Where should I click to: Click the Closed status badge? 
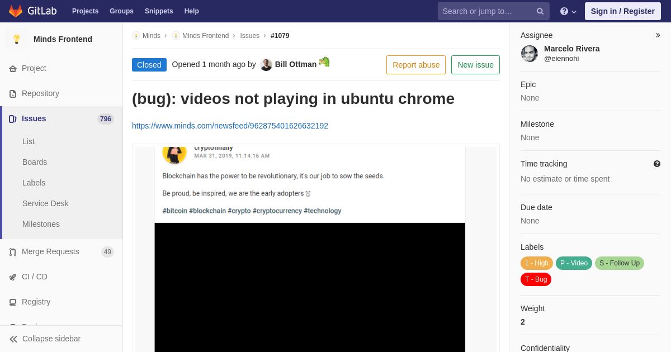pos(149,65)
